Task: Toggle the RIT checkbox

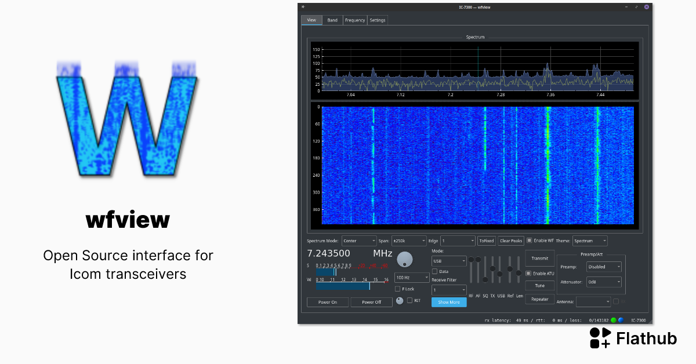Action: (409, 300)
